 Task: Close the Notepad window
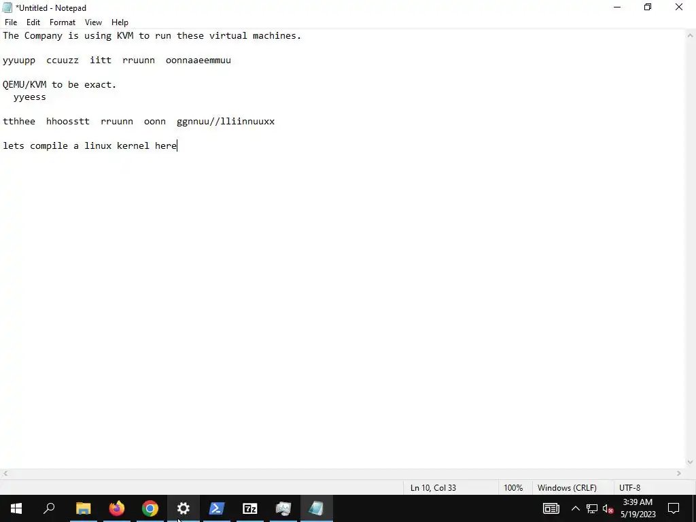679,7
